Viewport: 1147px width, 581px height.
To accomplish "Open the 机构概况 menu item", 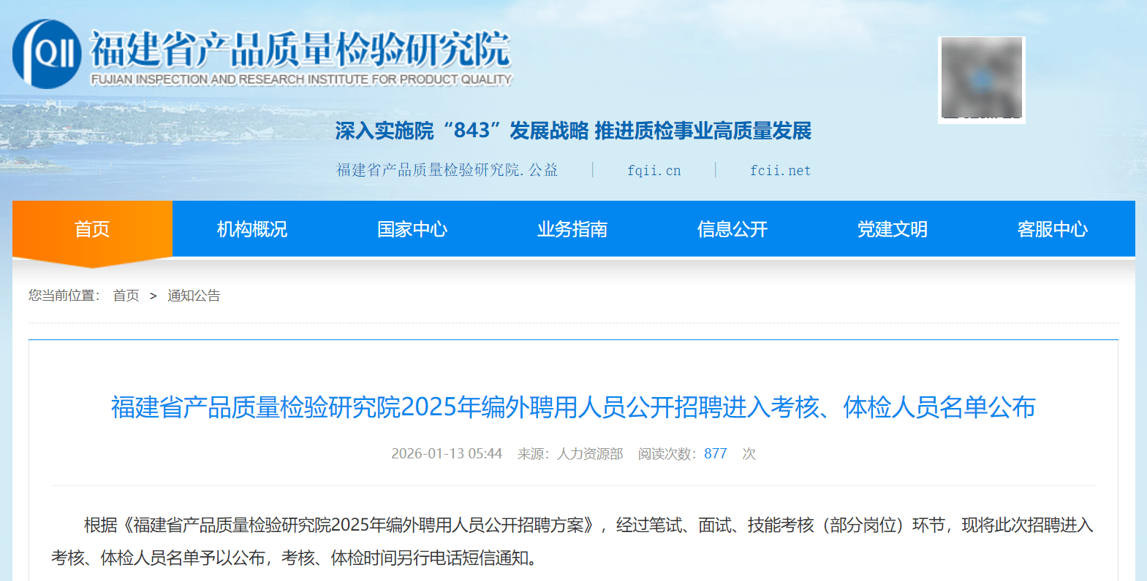I will click(252, 229).
